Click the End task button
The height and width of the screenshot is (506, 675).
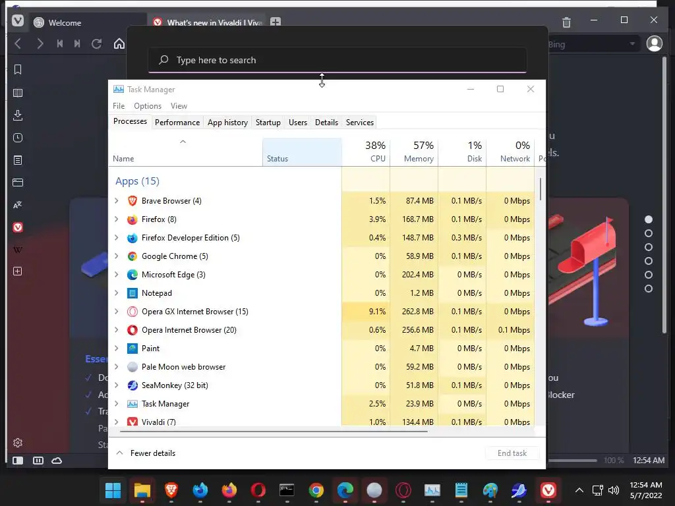512,453
